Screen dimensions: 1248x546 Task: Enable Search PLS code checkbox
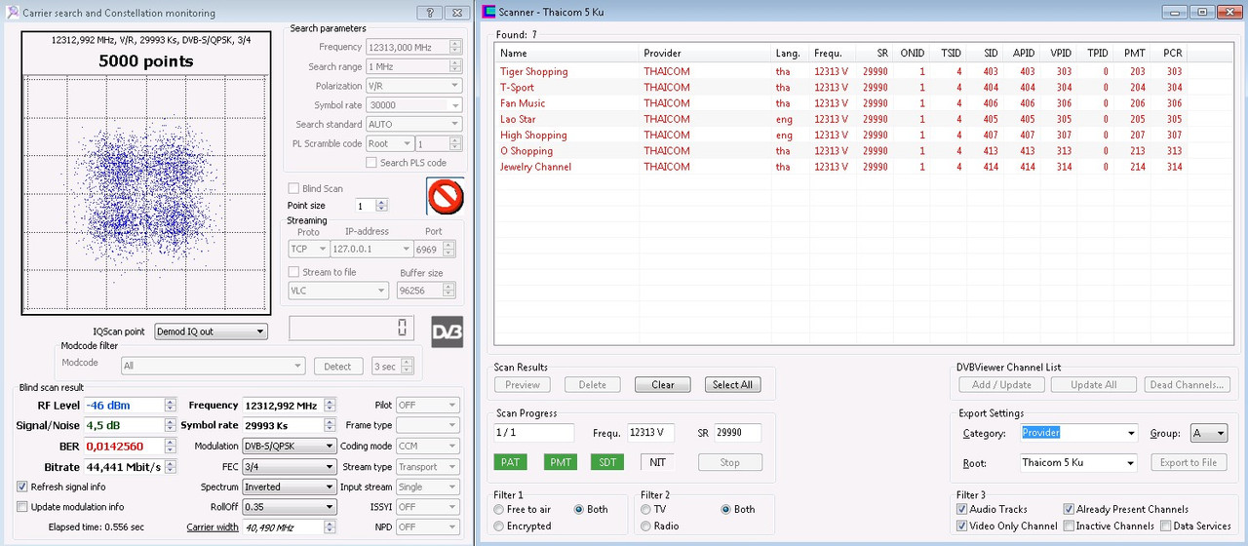click(371, 163)
